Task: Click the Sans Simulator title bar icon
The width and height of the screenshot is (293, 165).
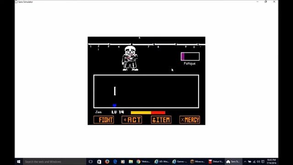Action: tap(16, 2)
